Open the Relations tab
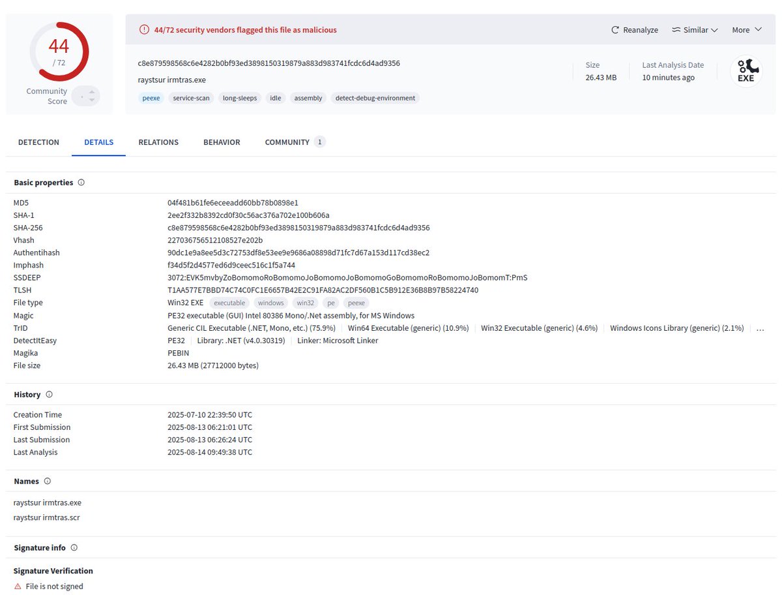Image resolution: width=782 pixels, height=595 pixels. [x=158, y=142]
